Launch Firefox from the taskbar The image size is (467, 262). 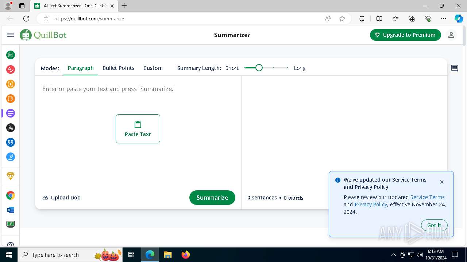(x=186, y=255)
